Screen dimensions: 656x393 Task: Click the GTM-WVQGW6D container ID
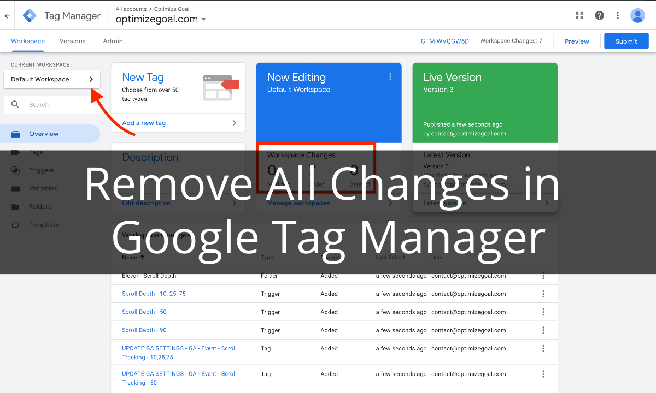point(444,41)
